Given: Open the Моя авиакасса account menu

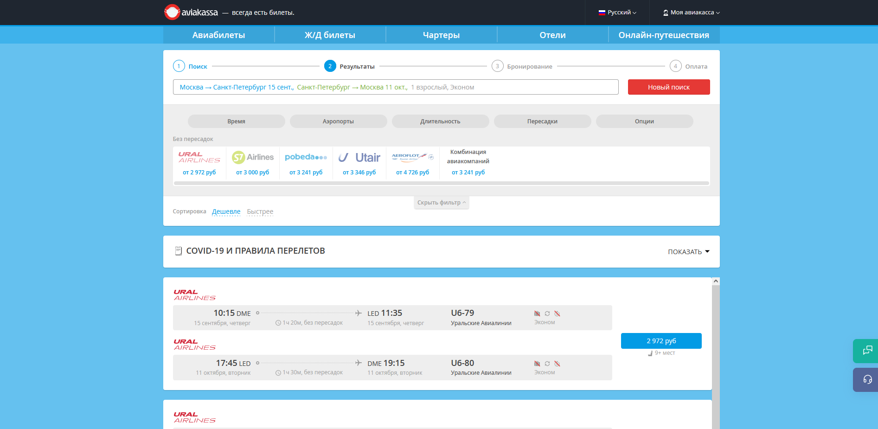Looking at the screenshot, I should (x=692, y=13).
